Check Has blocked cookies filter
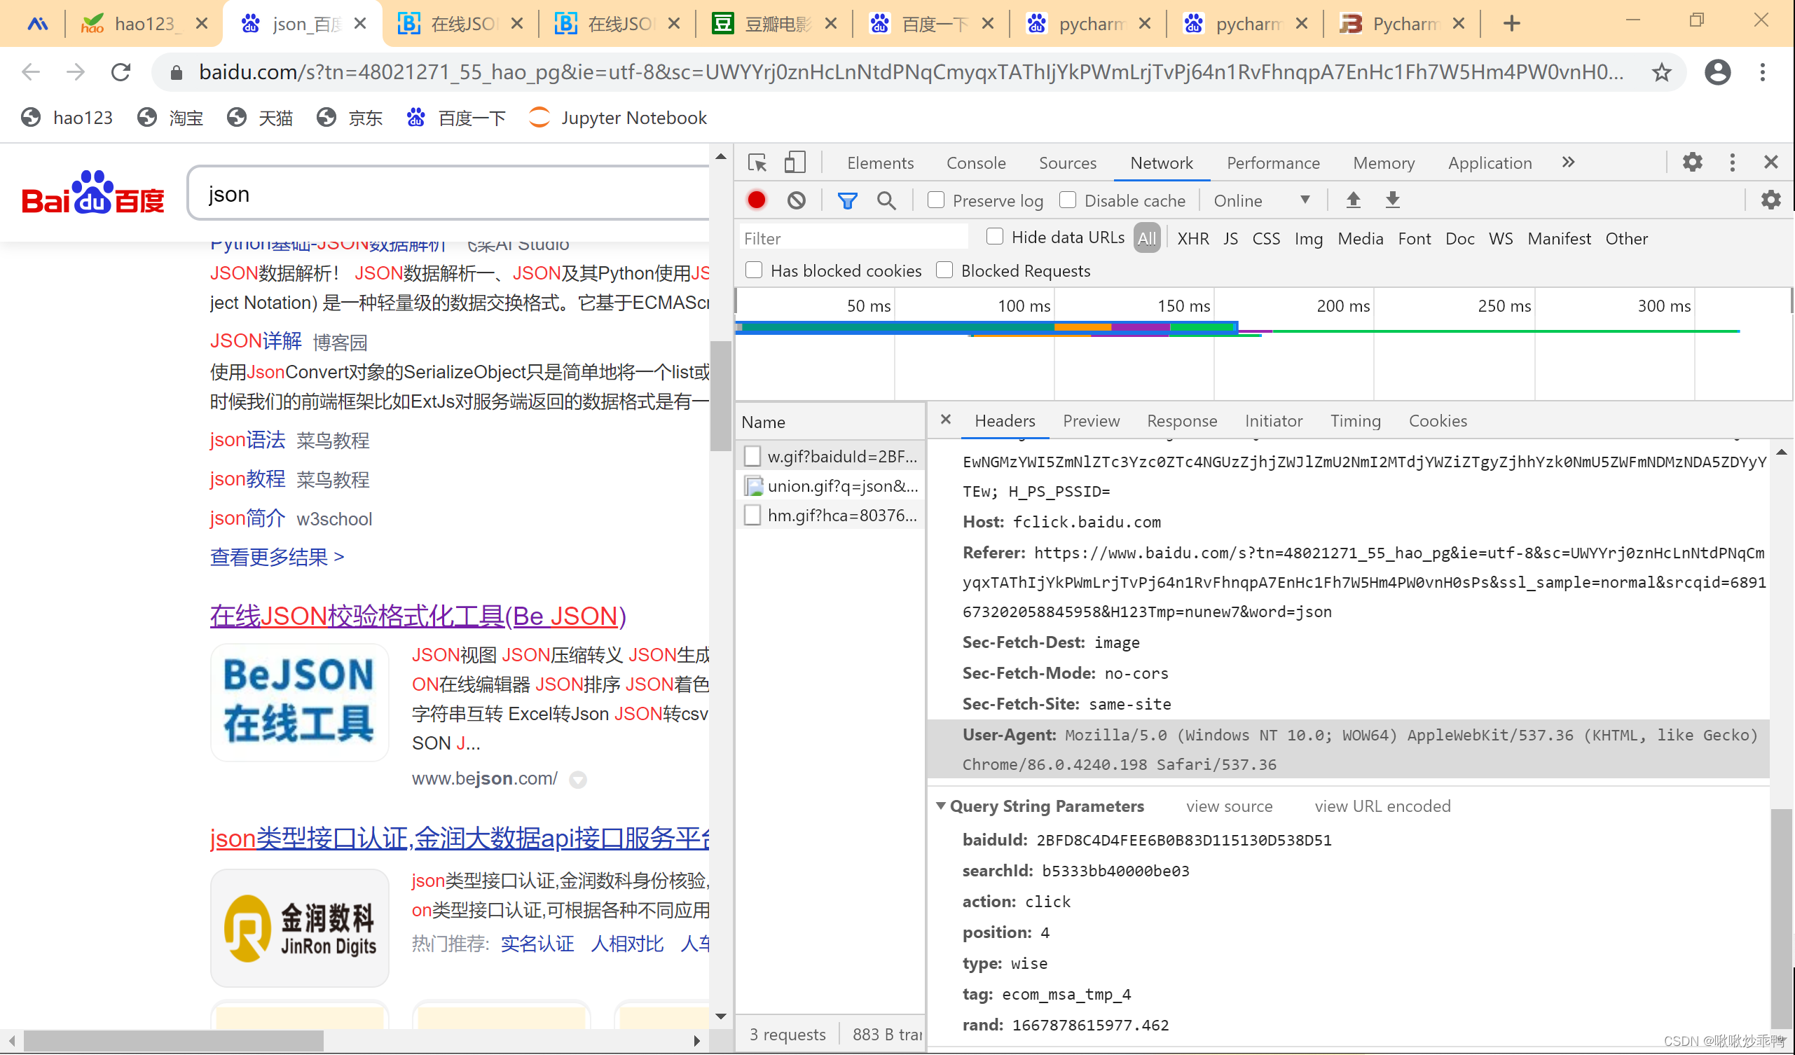Viewport: 1795px width, 1055px height. click(754, 270)
